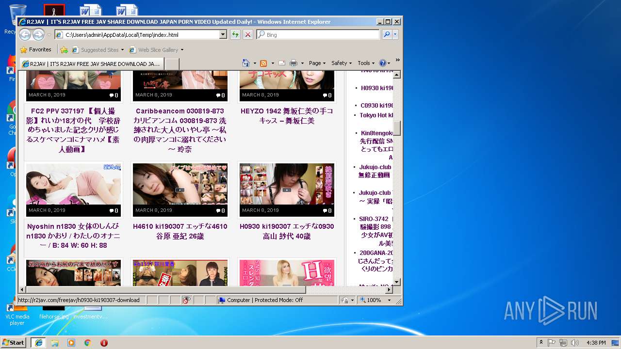Click the popup blocker status bar icon
621x349 pixels.
(187, 300)
